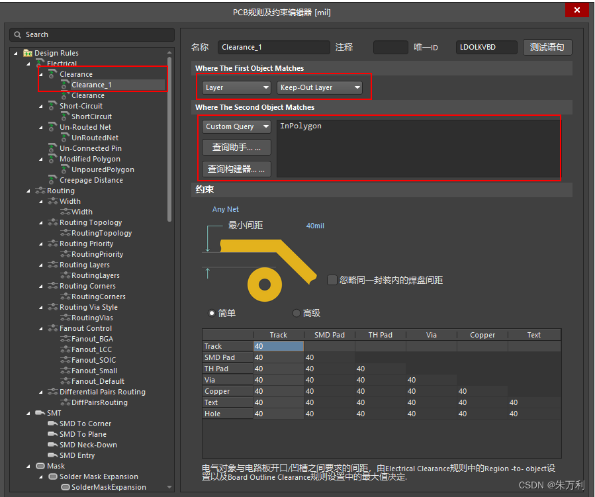
Task: Click the Solder Mask Expansion icon
Action: 53,476
